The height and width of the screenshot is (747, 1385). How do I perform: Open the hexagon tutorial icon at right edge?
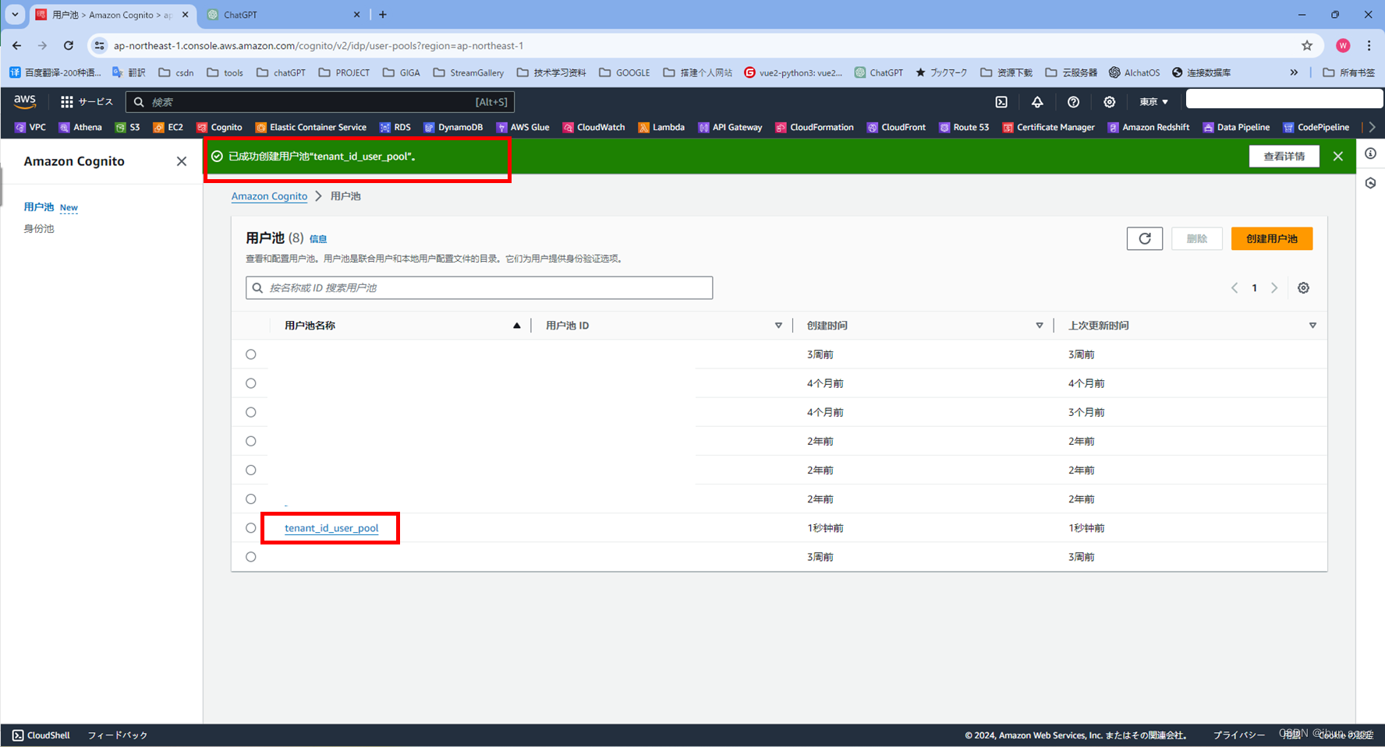[1370, 183]
